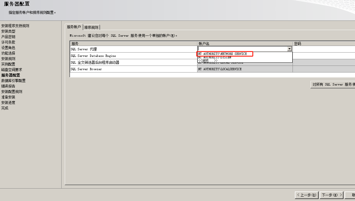
Task: Go to the 产品密钥 step
Action: [x=8, y=37]
